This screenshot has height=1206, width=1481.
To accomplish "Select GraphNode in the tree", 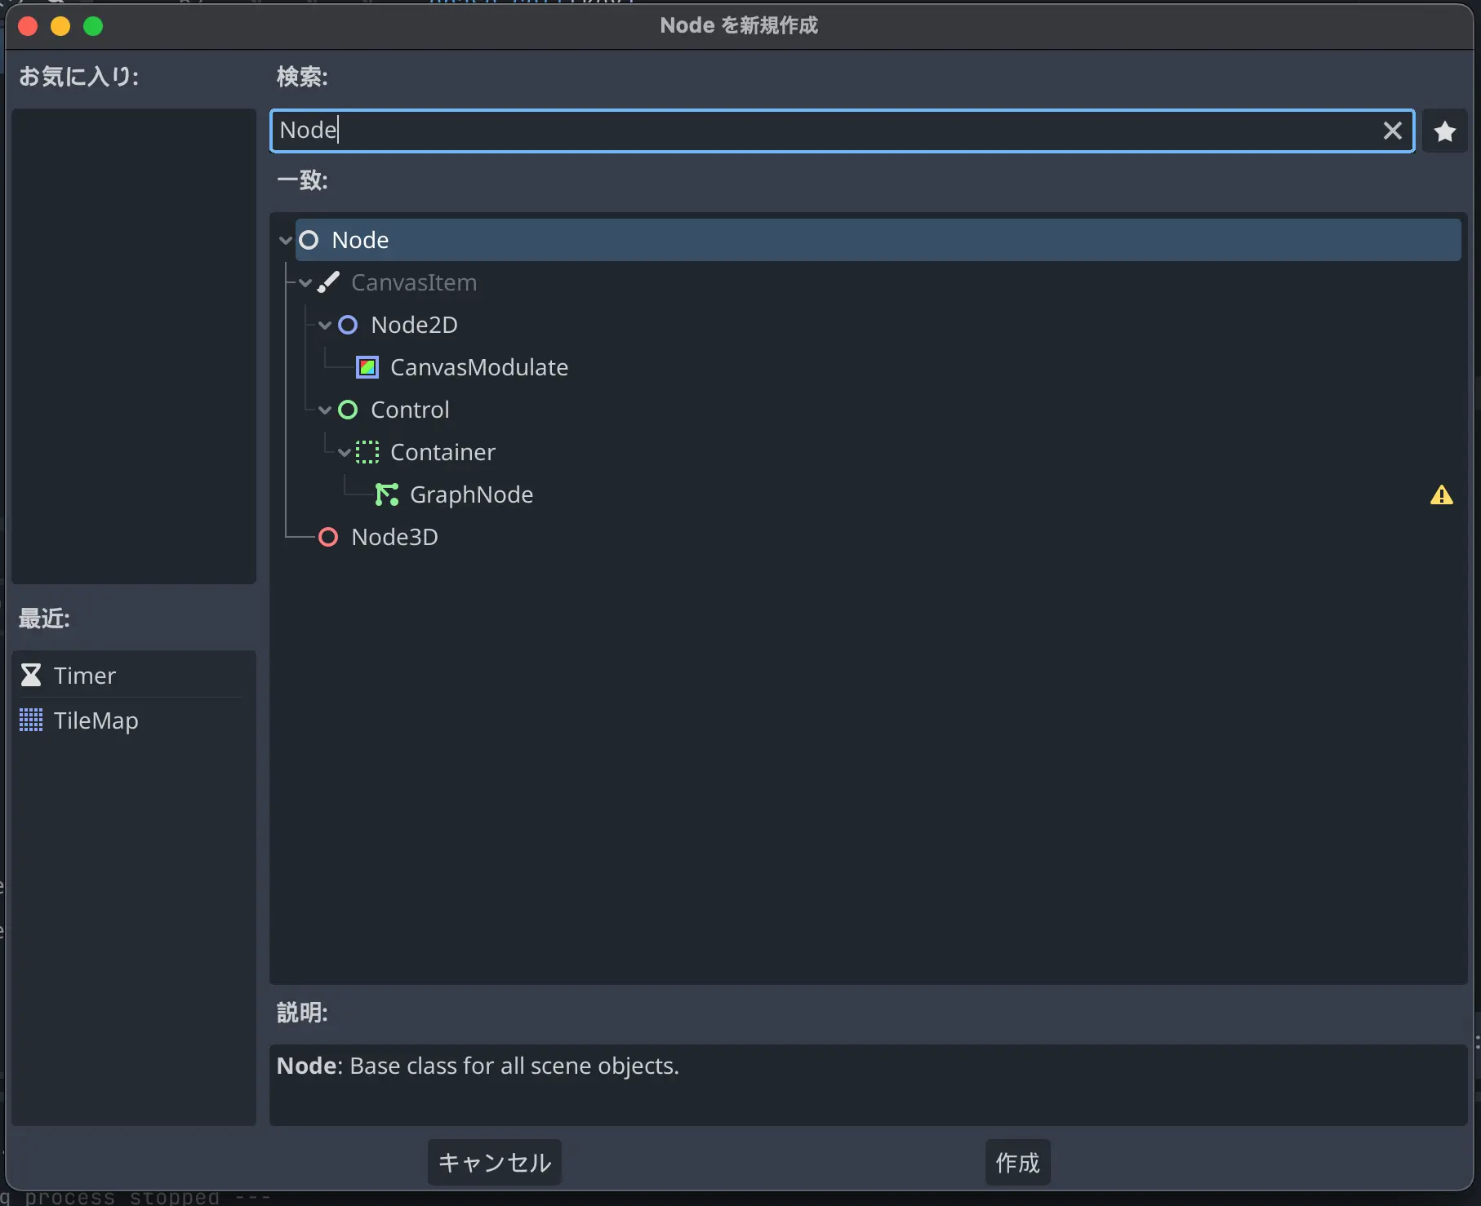I will tap(471, 494).
